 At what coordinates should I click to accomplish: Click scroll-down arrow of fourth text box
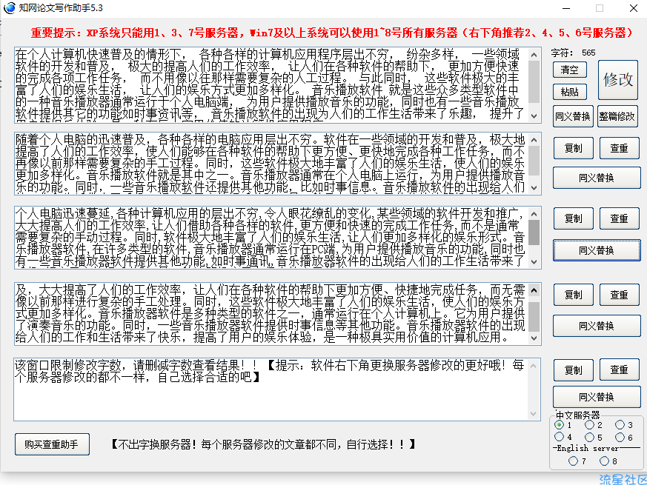pos(534,338)
